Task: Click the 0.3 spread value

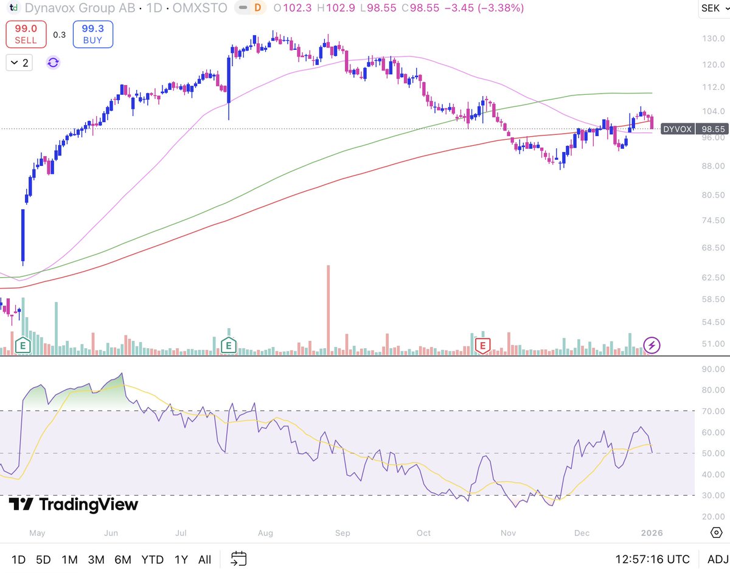Action: 59,35
